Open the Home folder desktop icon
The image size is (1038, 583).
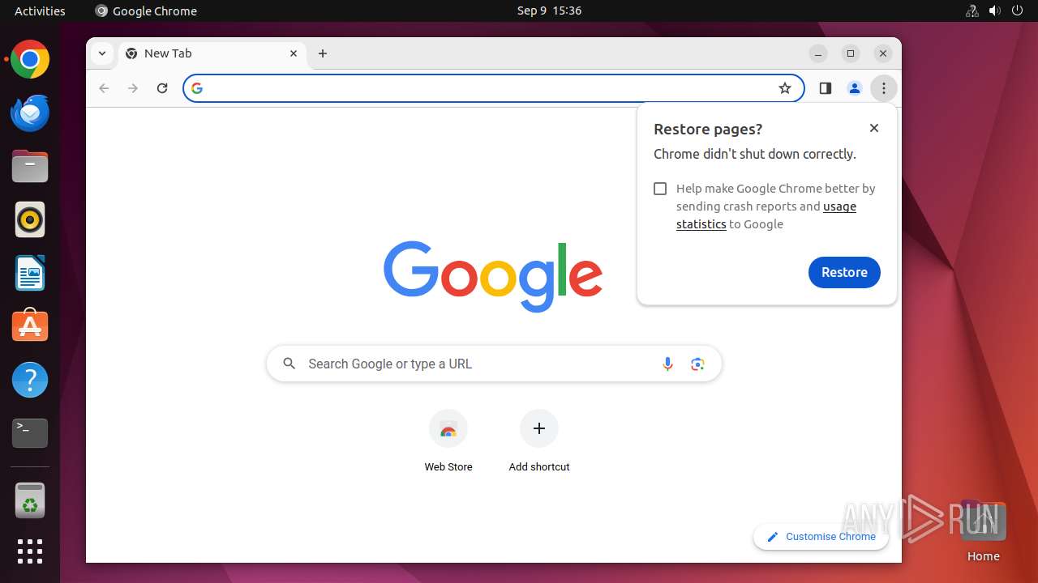pyautogui.click(x=983, y=531)
